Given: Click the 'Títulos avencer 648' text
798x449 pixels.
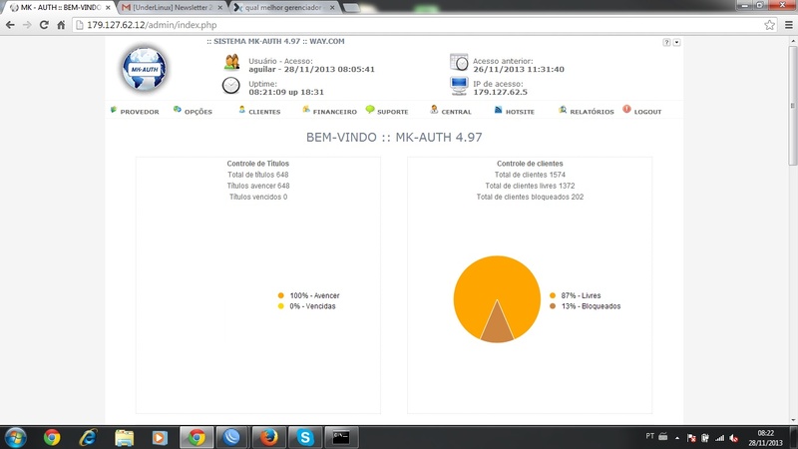Looking at the screenshot, I should pos(258,186).
